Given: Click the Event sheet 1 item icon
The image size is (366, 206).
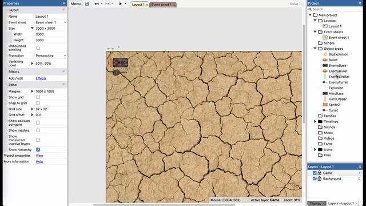Looking at the screenshot, I should (x=325, y=37).
